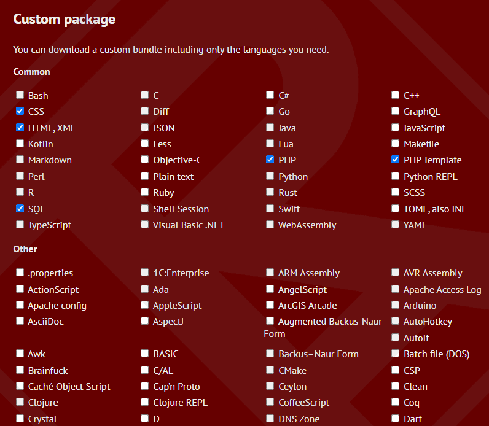Check the CoffeeScript checkbox
The width and height of the screenshot is (489, 426).
[270, 402]
